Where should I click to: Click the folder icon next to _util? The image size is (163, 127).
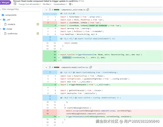pyautogui.click(x=4, y=20)
